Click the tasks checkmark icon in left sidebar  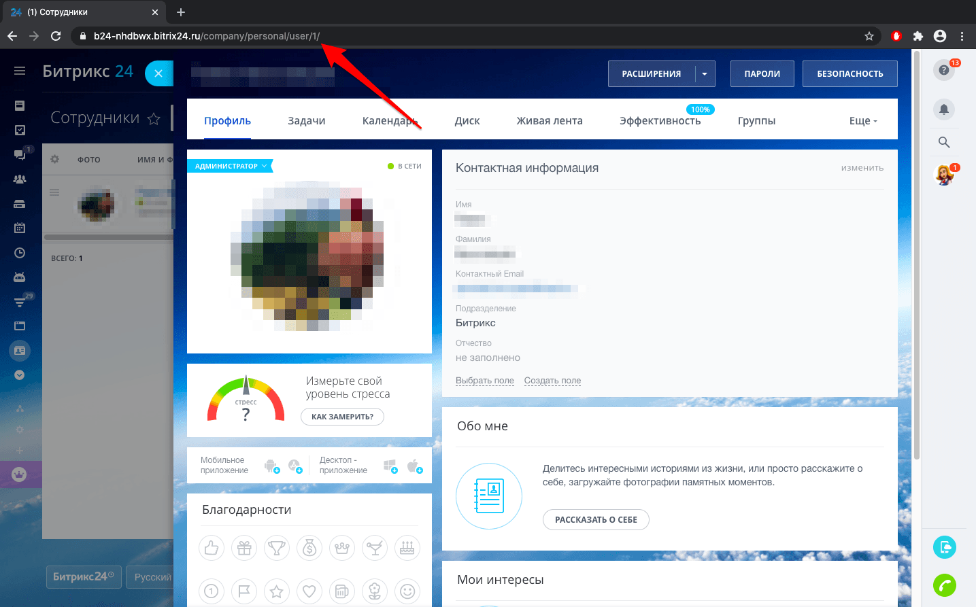(x=20, y=130)
